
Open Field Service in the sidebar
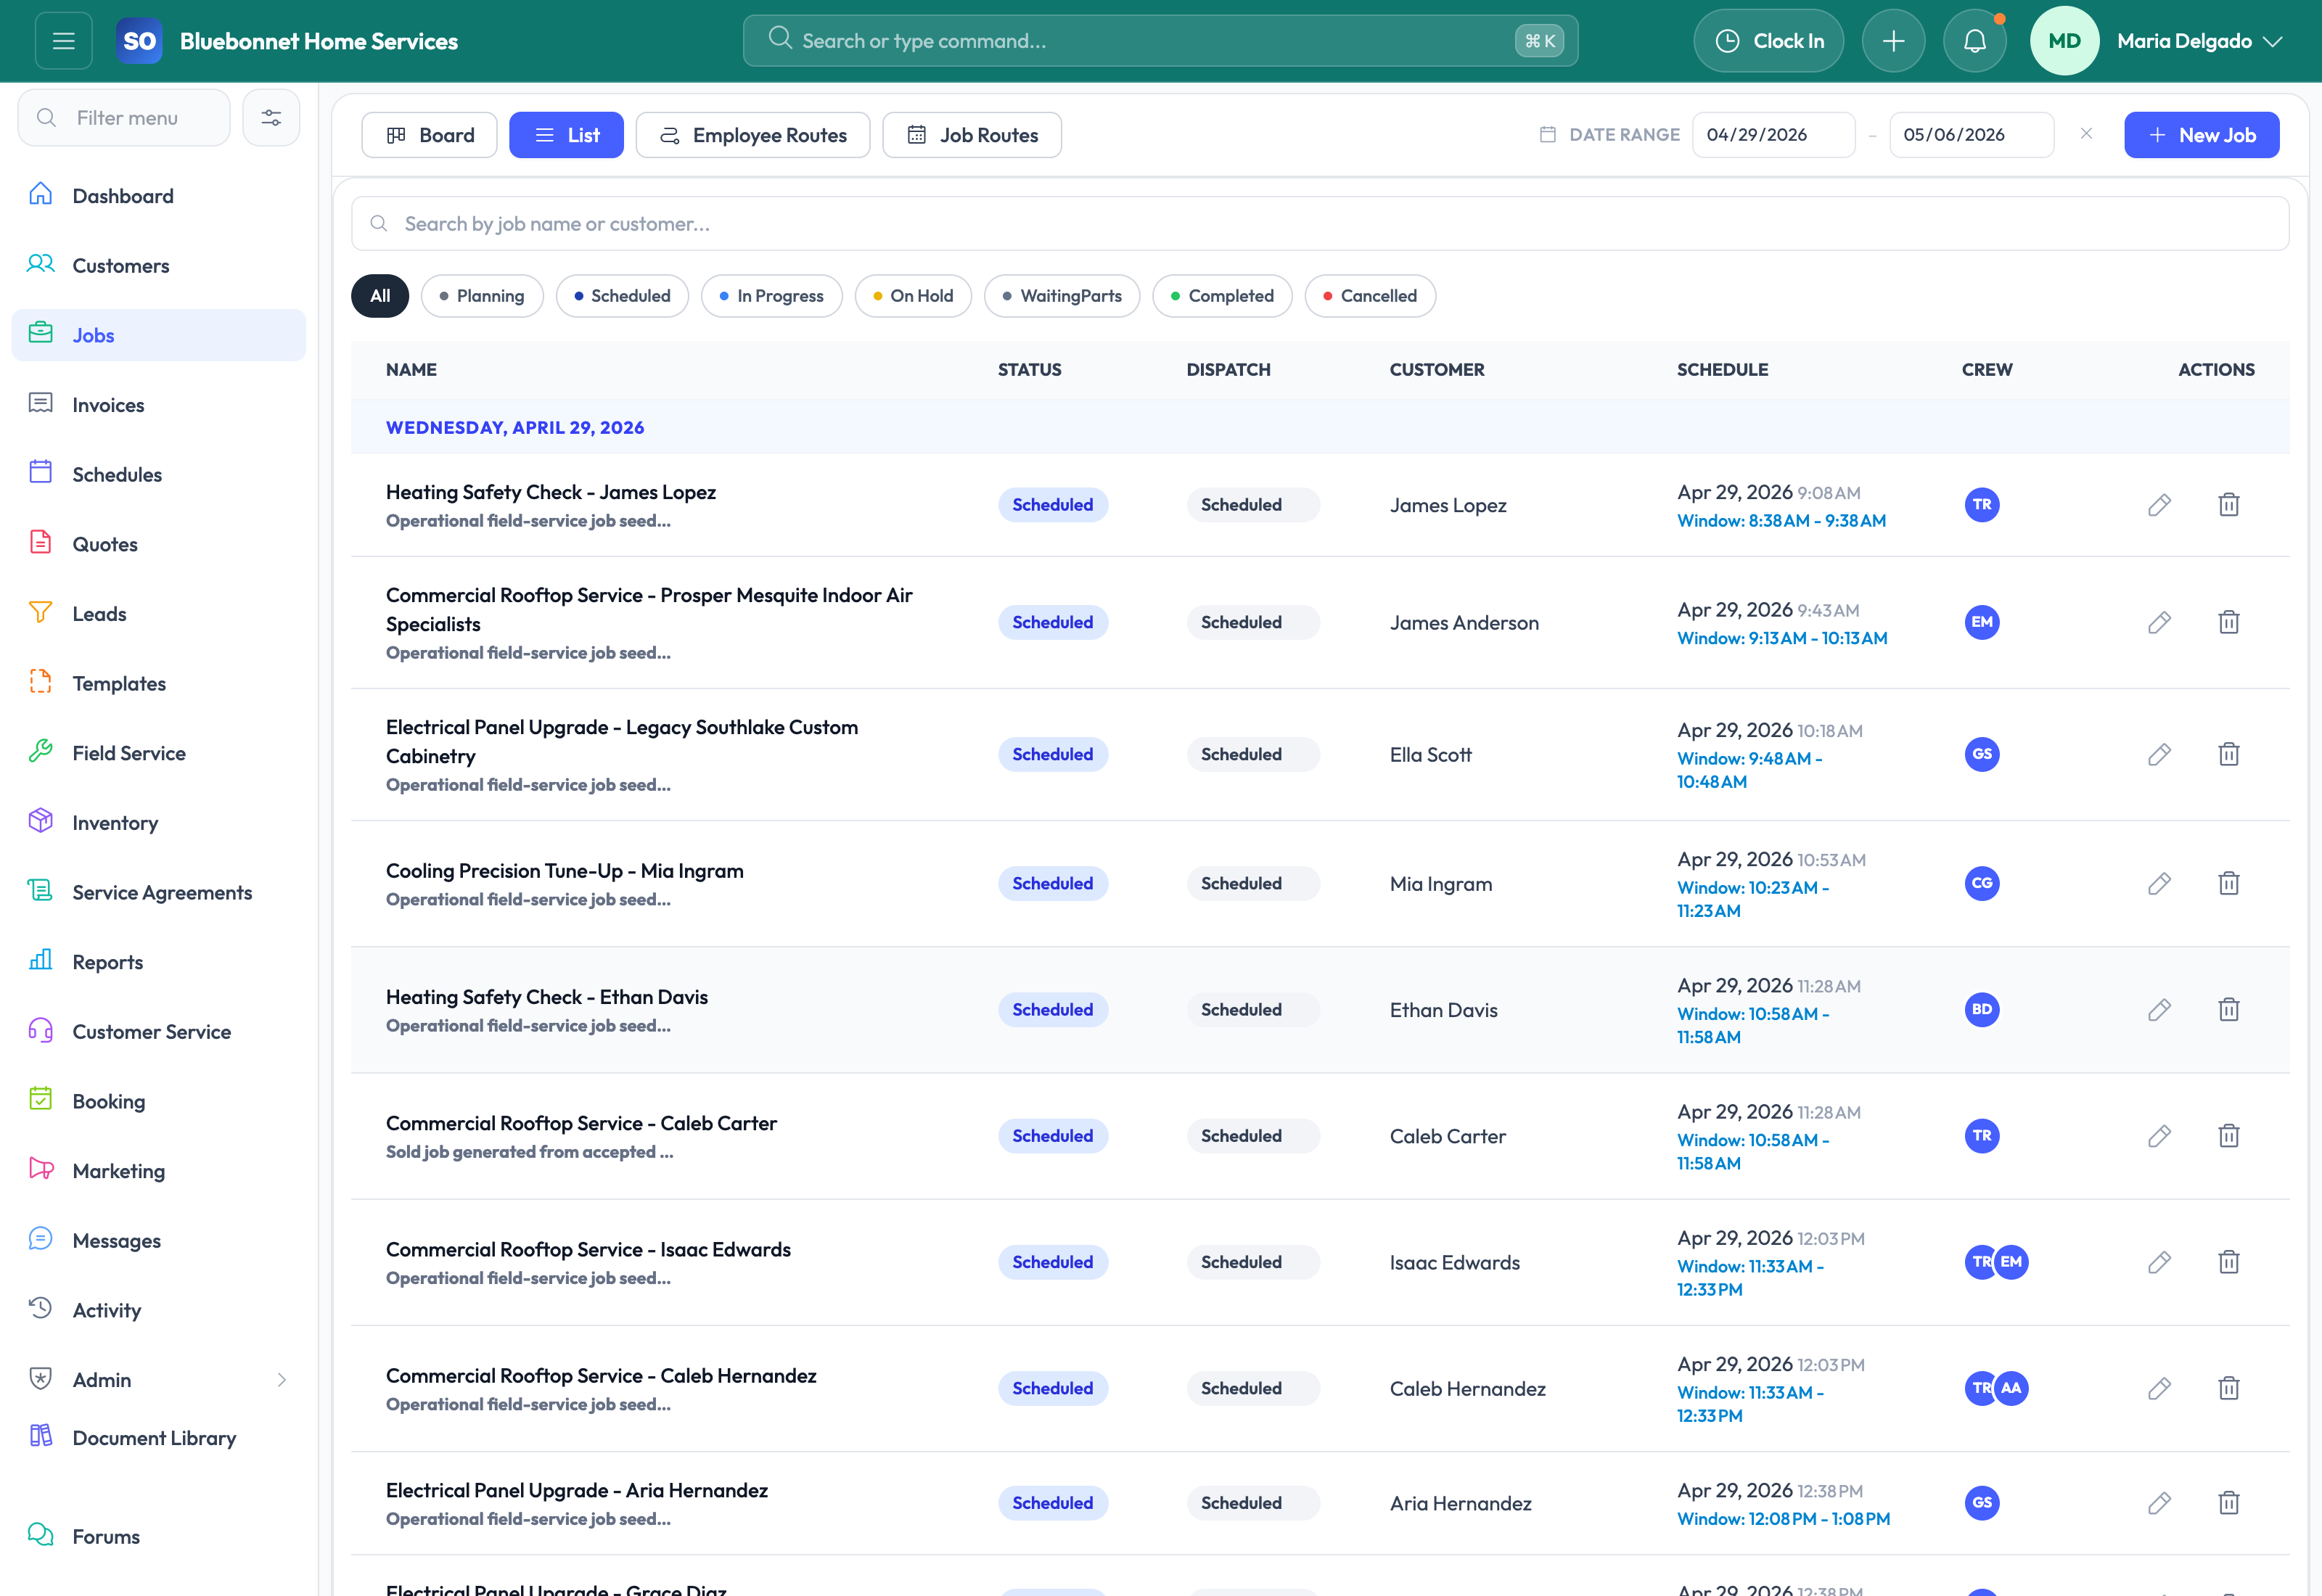tap(159, 753)
